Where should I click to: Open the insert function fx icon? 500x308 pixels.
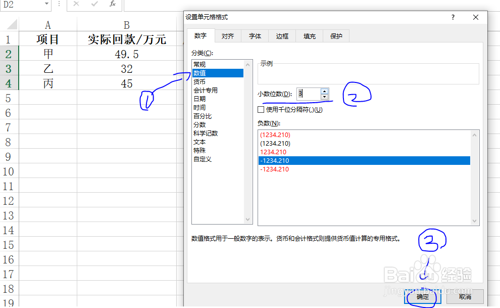(113, 4)
